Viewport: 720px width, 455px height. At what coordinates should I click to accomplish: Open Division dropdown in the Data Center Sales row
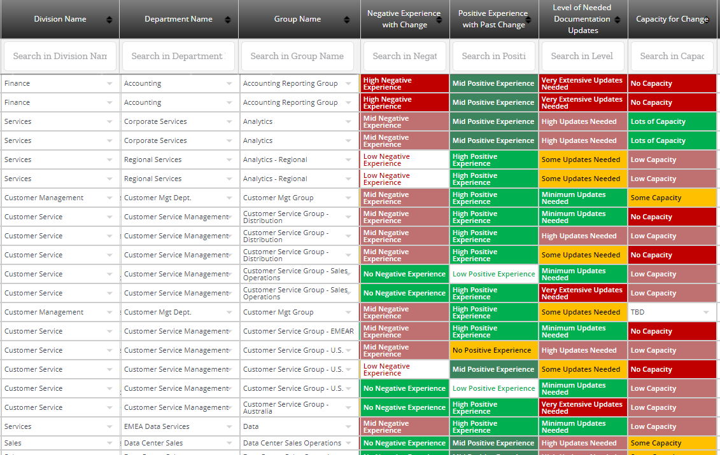pyautogui.click(x=109, y=443)
